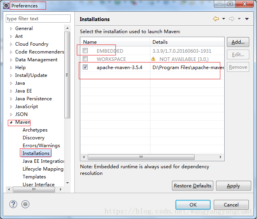Click the type filter text field
This screenshot has width=257, height=219.
point(38,19)
